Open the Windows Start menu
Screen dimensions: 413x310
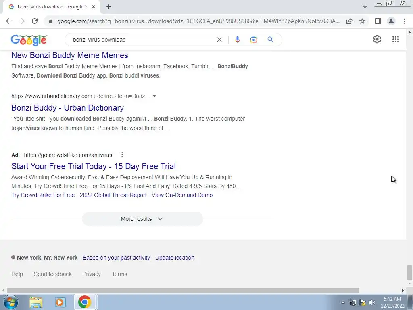click(11, 302)
